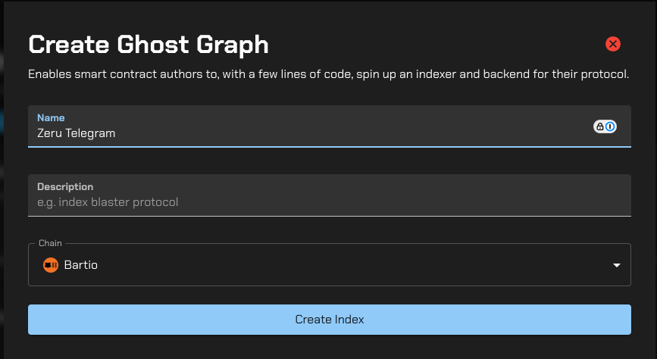657x359 pixels.
Task: Click the 'e.g. index blaster protocol' placeholder
Action: [x=108, y=202]
